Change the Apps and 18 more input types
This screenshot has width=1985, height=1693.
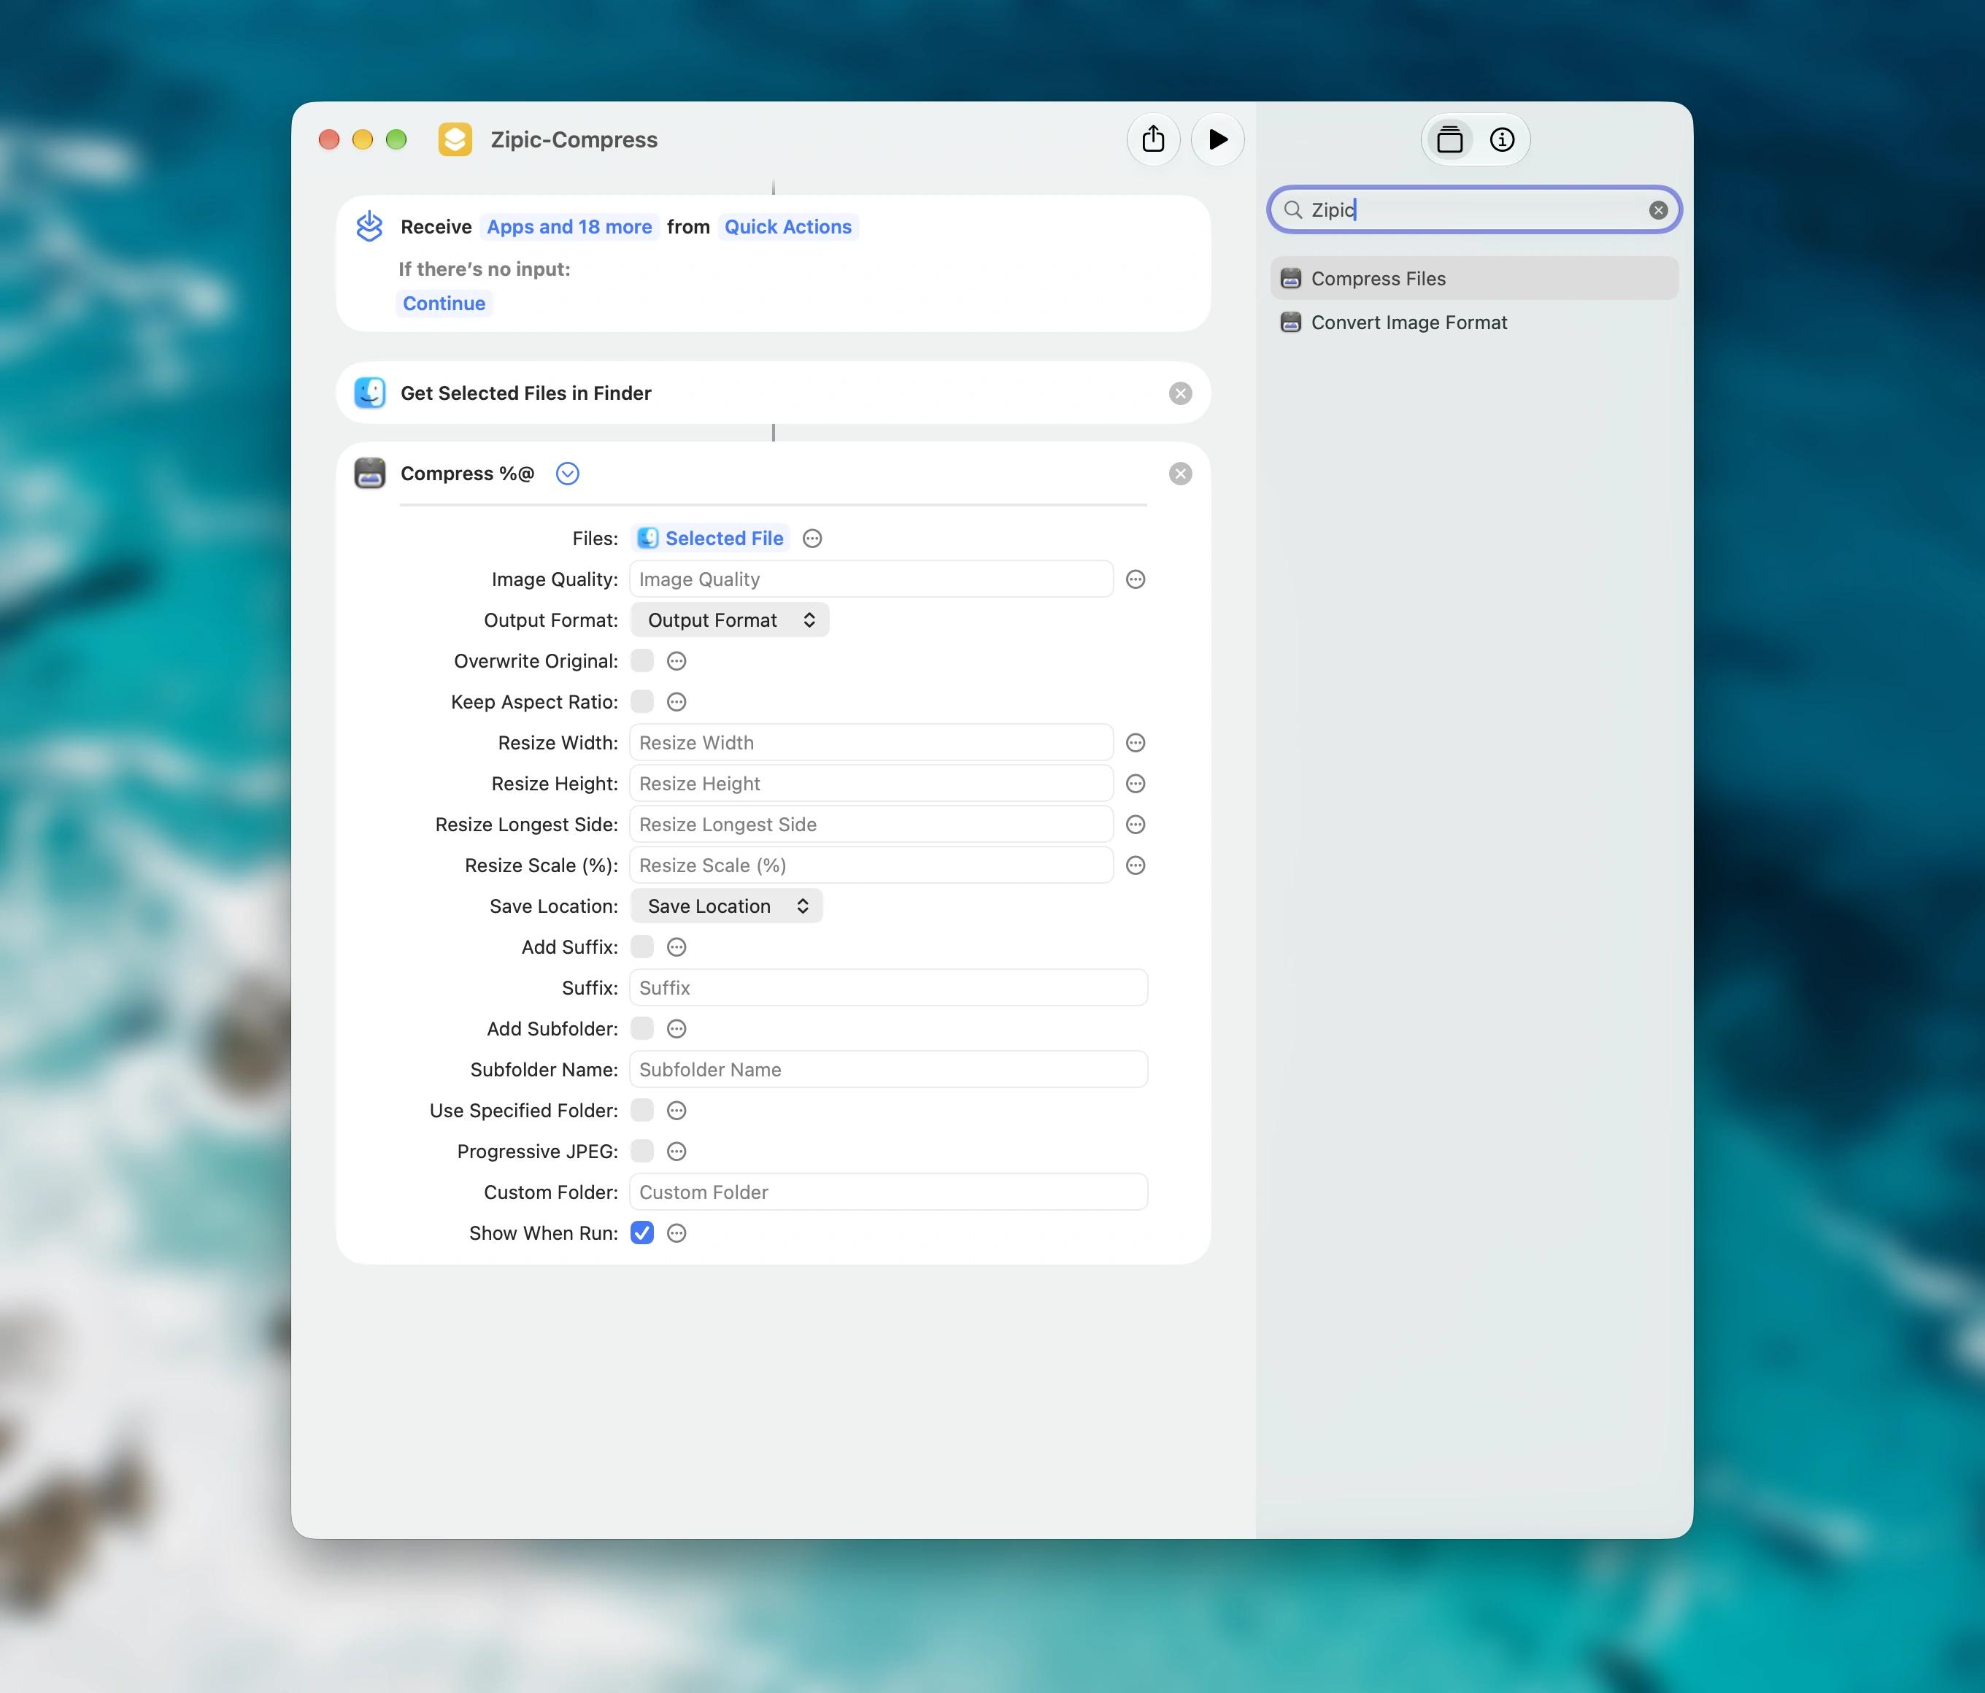point(569,227)
